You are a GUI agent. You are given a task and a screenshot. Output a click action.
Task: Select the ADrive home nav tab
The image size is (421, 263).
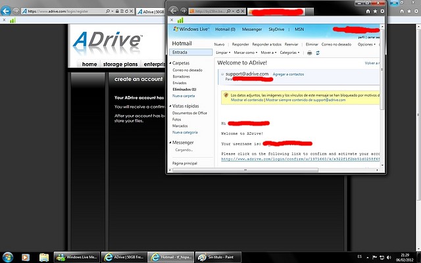click(89, 64)
